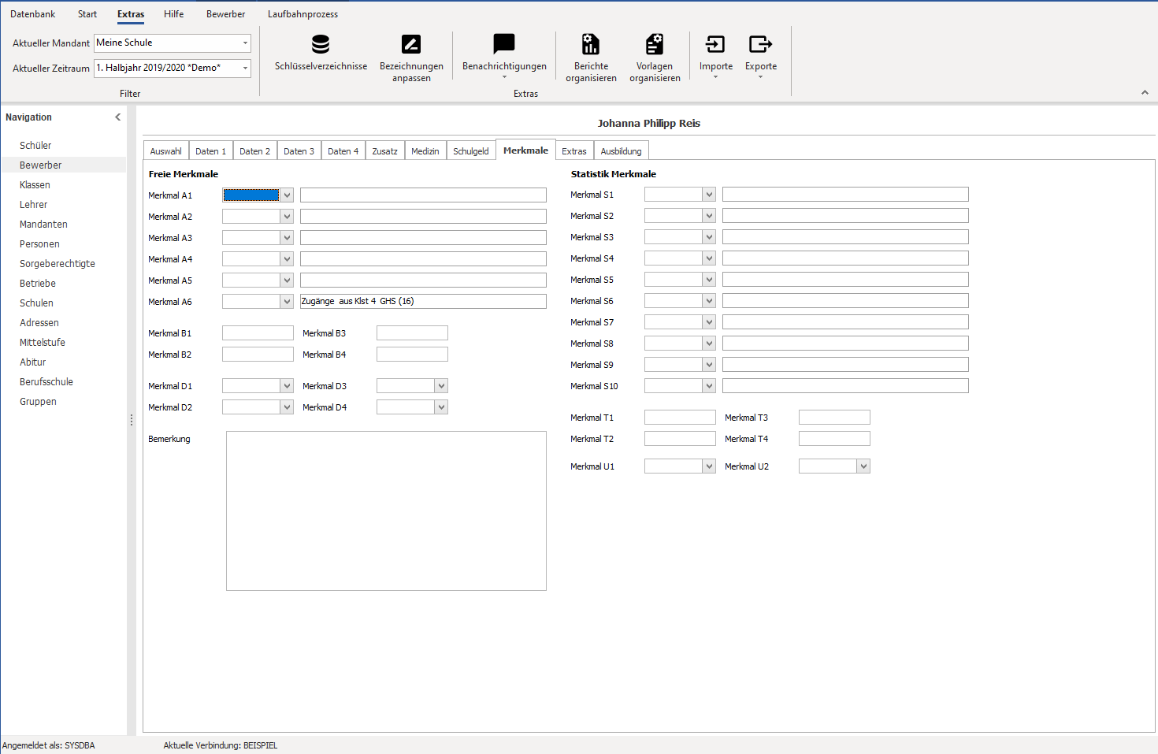Open the Merkmal A1 dropdown arrow
This screenshot has width=1158, height=754.
[287, 195]
